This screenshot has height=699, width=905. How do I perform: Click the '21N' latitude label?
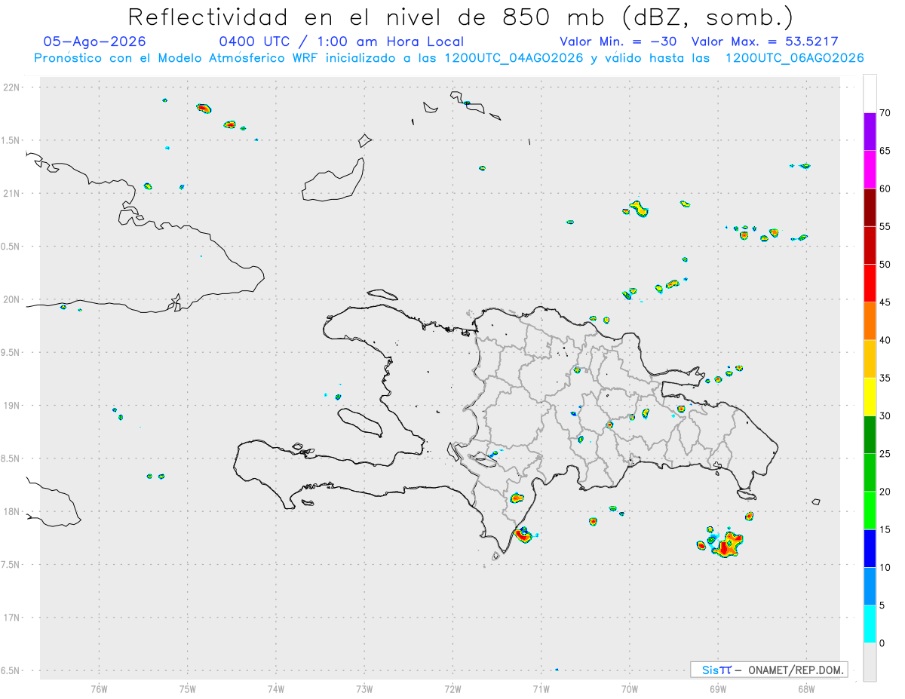pos(13,193)
